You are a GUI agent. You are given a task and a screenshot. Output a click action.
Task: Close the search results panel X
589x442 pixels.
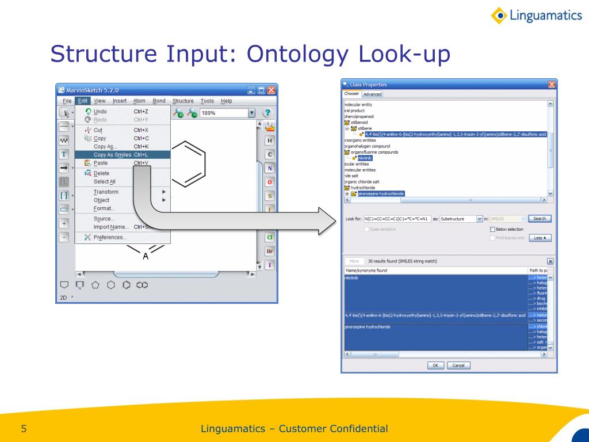click(550, 261)
